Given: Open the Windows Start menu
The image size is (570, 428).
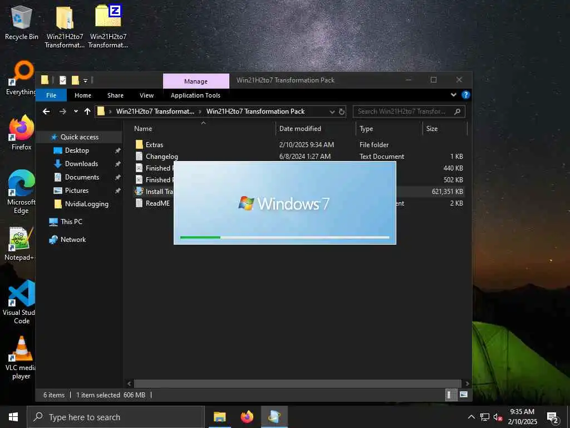Looking at the screenshot, I should pos(13,417).
